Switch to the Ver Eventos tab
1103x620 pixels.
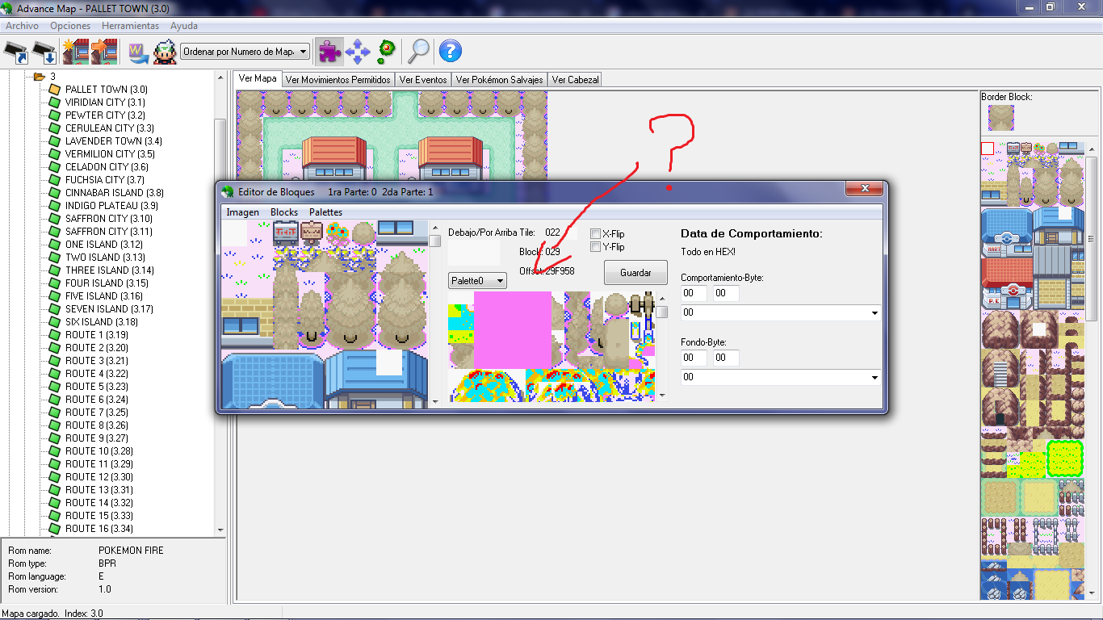422,80
